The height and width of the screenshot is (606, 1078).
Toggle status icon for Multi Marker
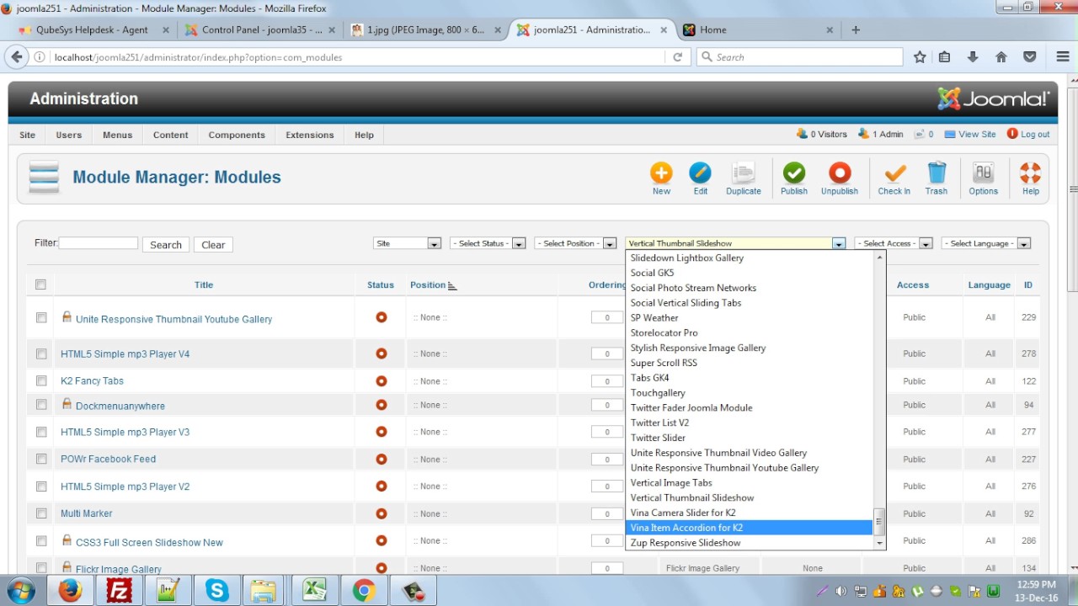pos(381,513)
